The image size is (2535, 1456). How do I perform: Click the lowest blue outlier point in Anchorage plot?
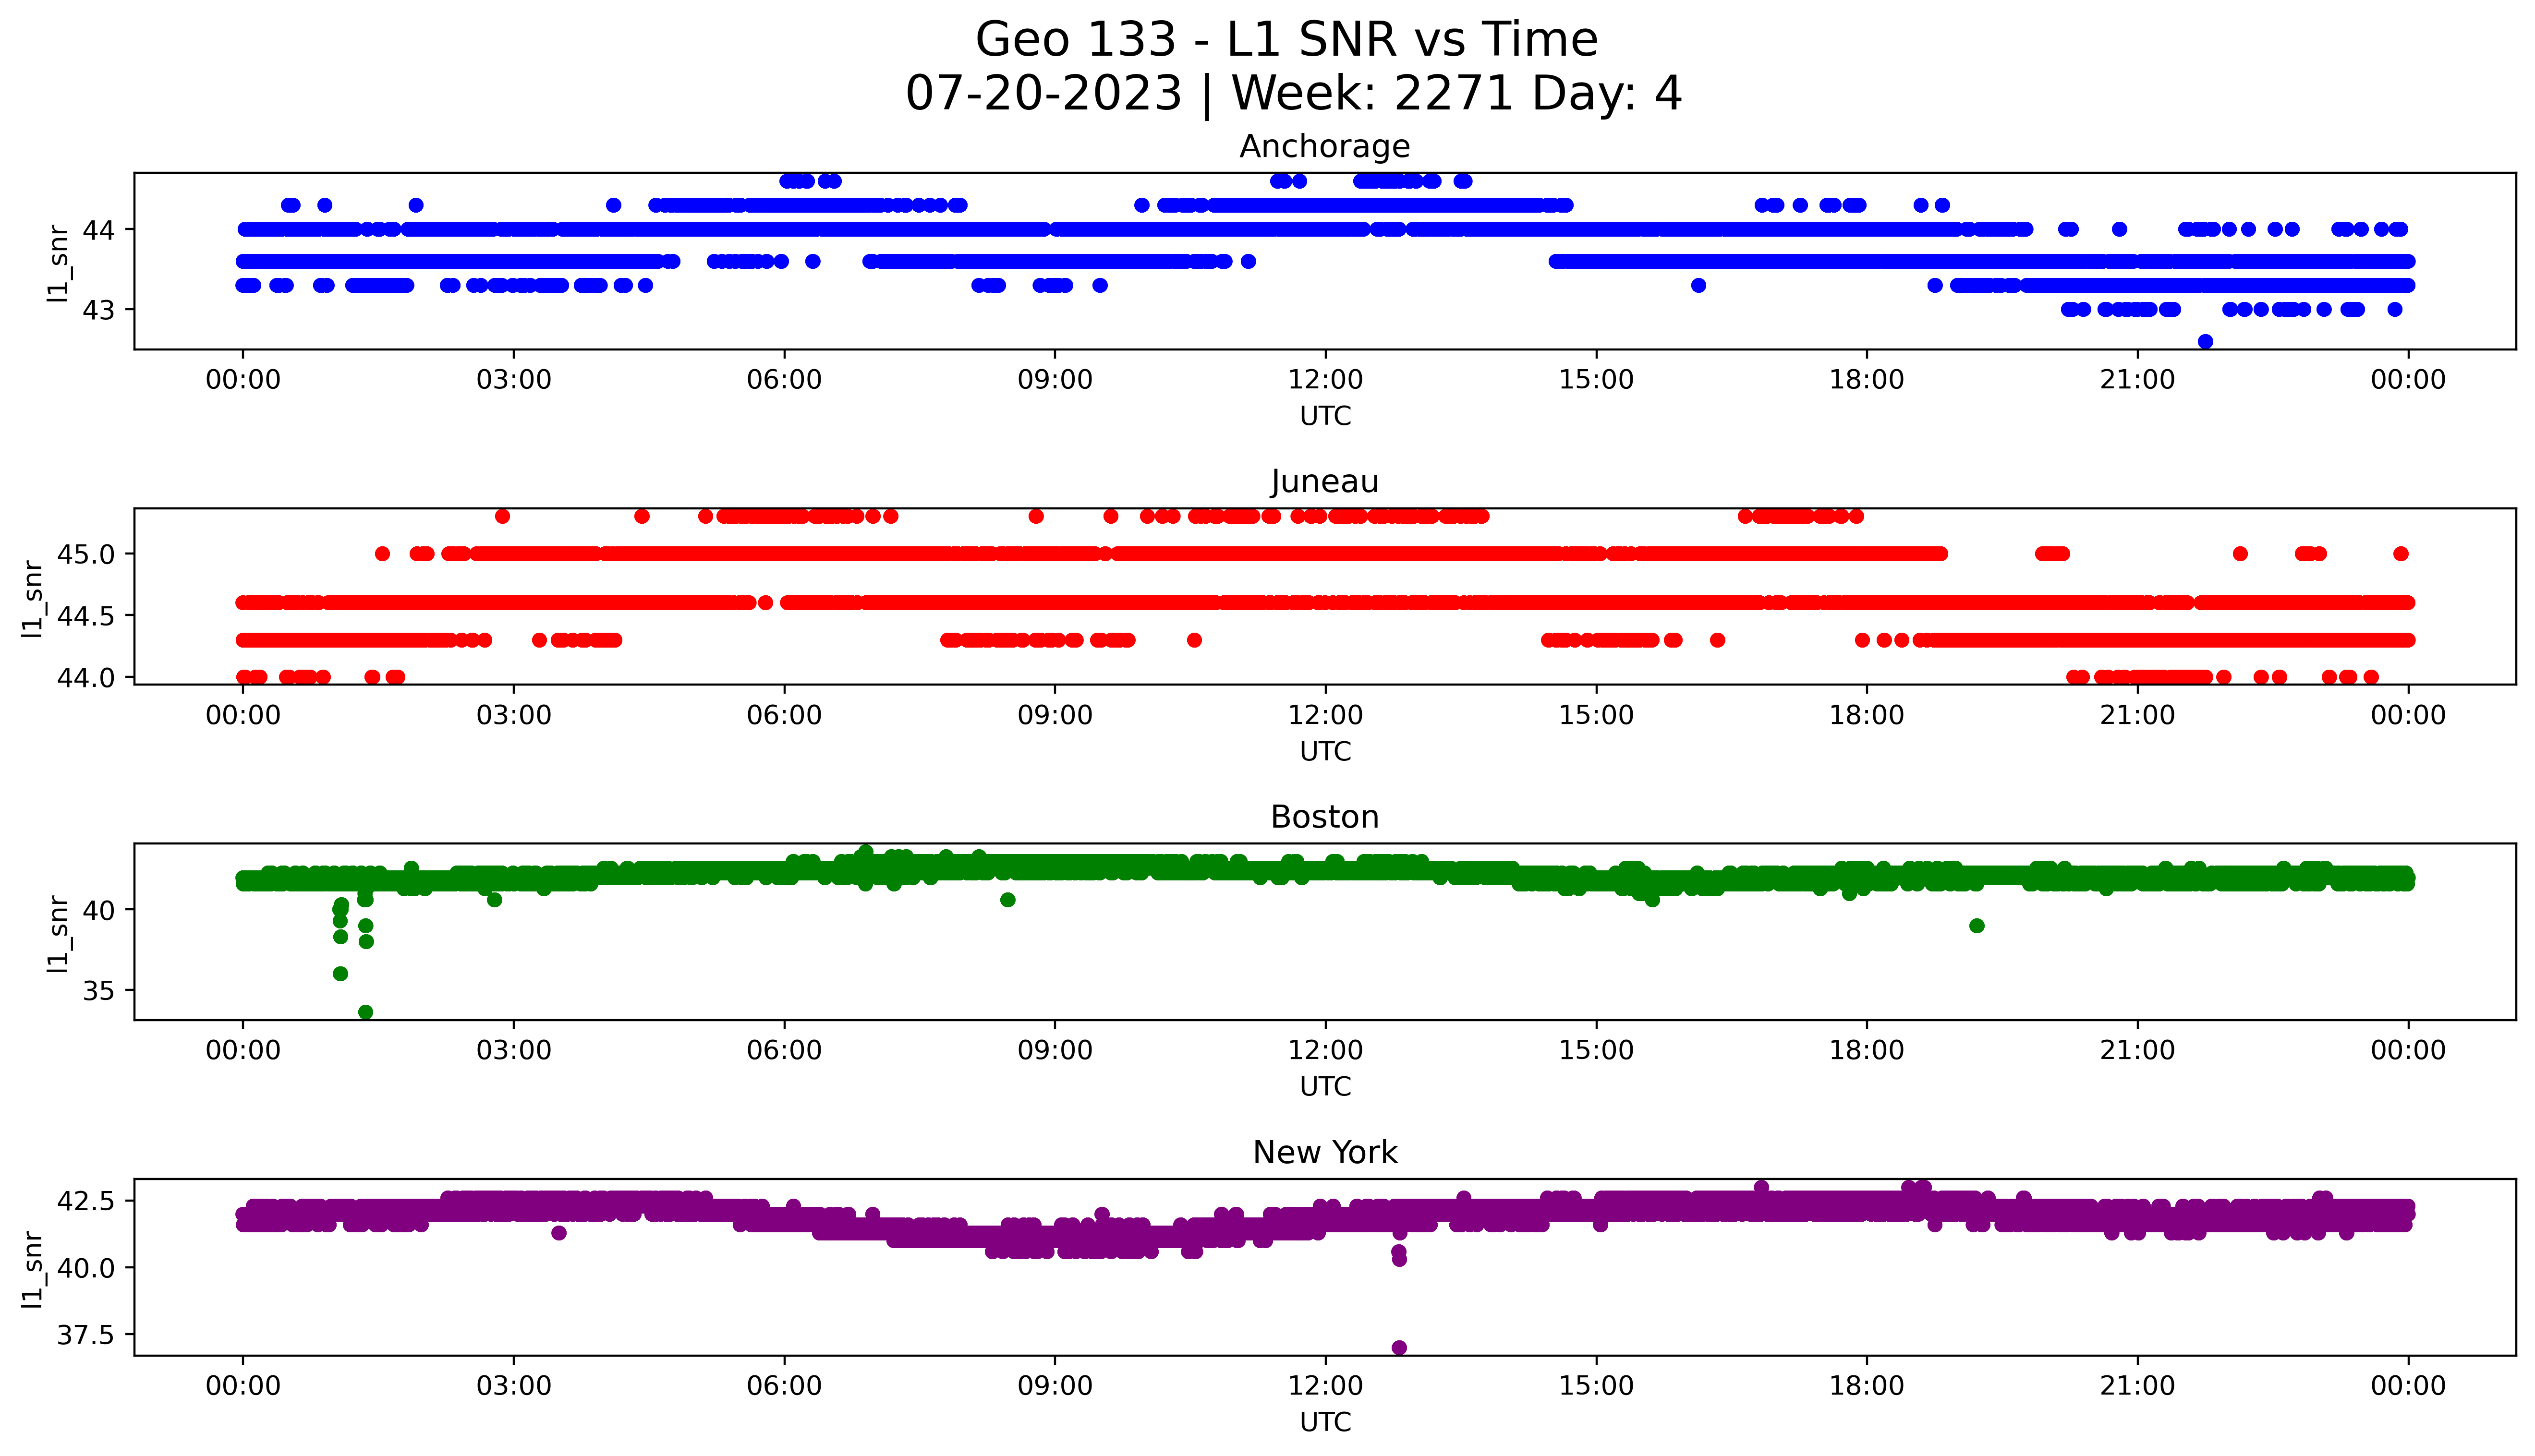(2205, 342)
